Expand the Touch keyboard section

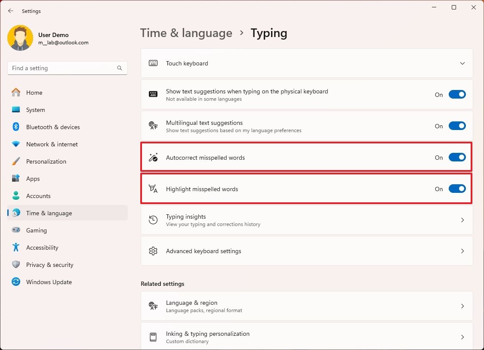coord(462,63)
